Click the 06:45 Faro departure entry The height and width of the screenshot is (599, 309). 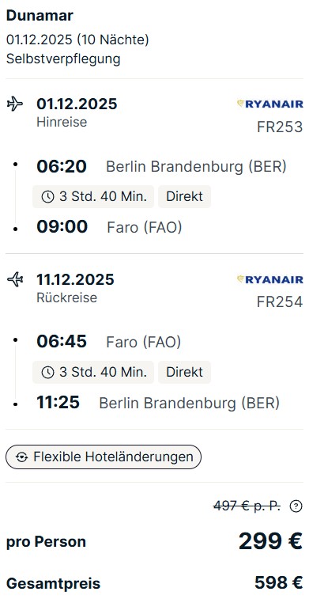tap(109, 342)
